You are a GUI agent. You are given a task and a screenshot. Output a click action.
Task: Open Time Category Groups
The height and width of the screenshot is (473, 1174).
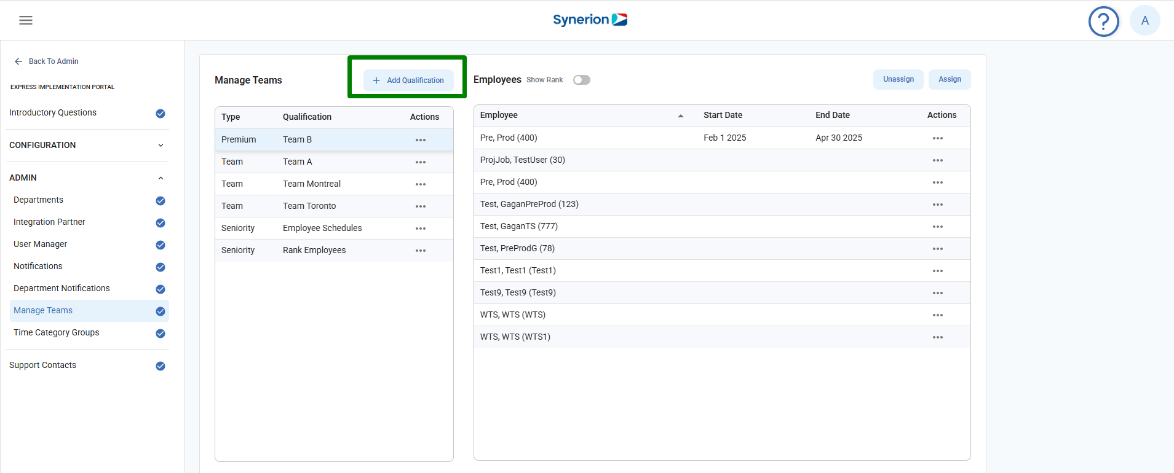point(56,332)
